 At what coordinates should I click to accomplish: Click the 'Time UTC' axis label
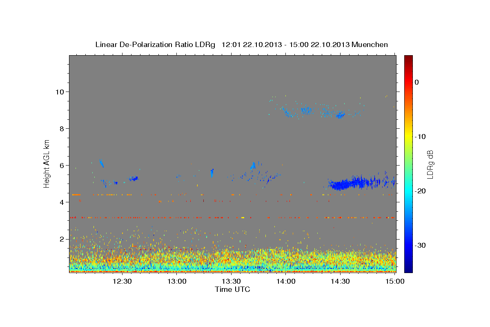click(232, 289)
